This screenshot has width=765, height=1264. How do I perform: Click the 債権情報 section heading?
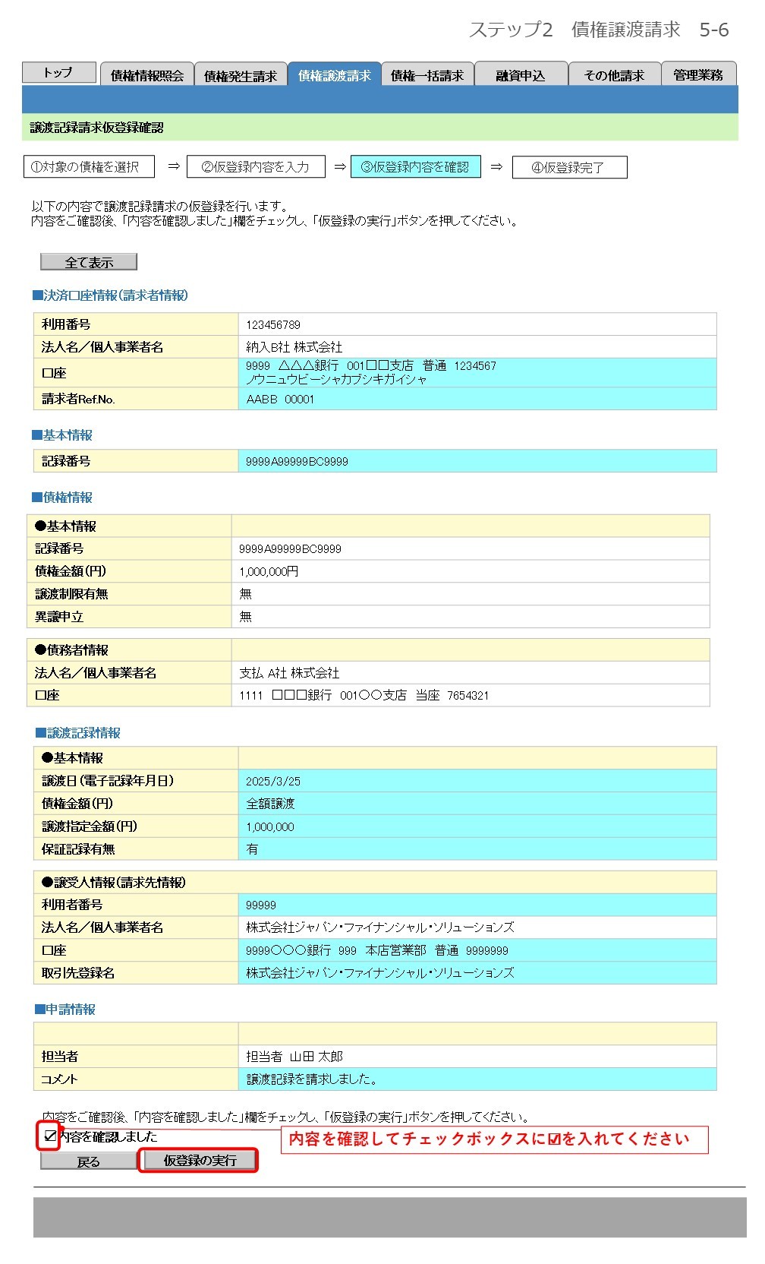(x=62, y=498)
